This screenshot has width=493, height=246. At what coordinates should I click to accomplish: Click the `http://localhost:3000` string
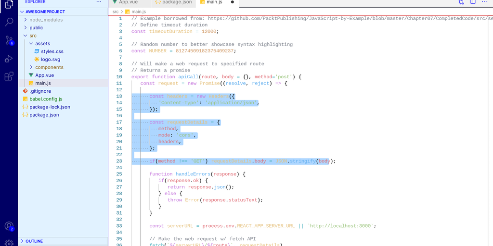tap(340, 226)
